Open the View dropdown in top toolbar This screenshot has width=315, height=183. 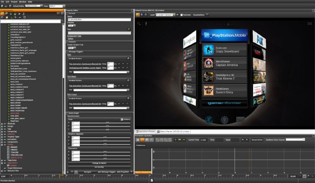[57, 6]
